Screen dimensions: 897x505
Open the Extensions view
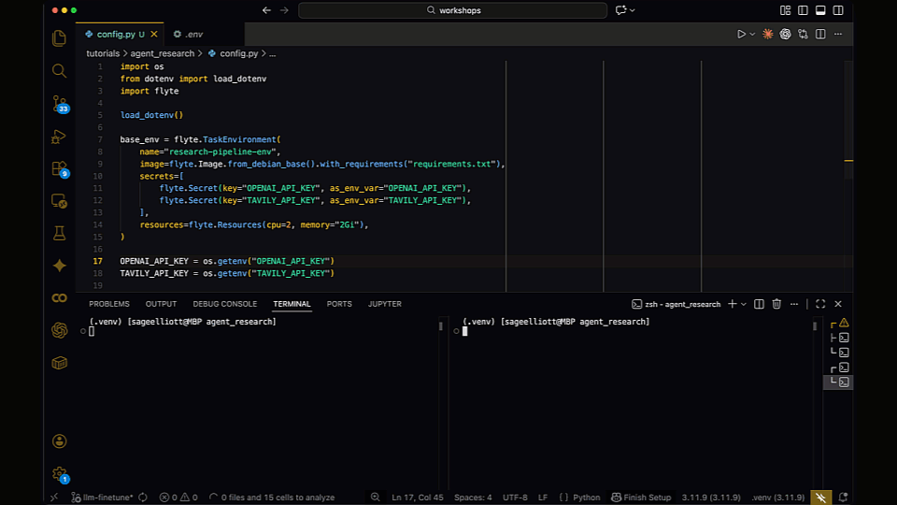(60, 169)
